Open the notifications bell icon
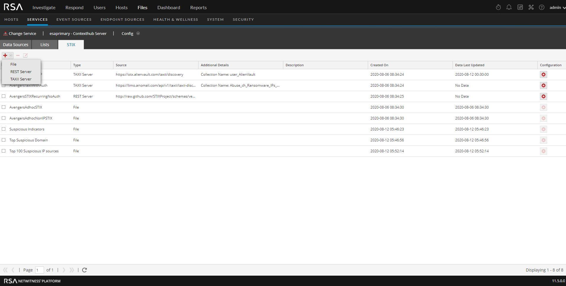The height and width of the screenshot is (286, 566). 509,7
